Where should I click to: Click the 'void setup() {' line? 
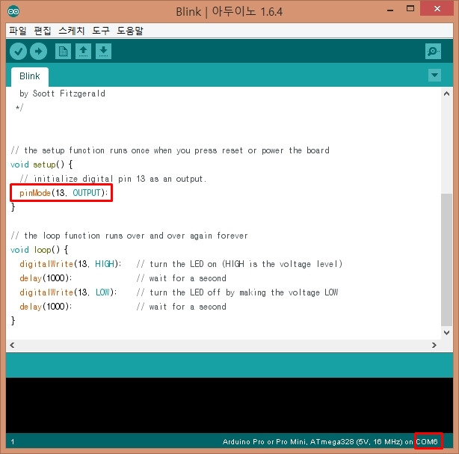coord(41,165)
